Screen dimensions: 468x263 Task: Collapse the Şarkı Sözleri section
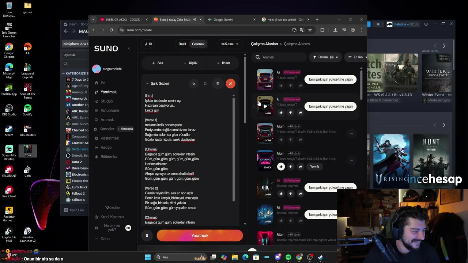[x=147, y=84]
